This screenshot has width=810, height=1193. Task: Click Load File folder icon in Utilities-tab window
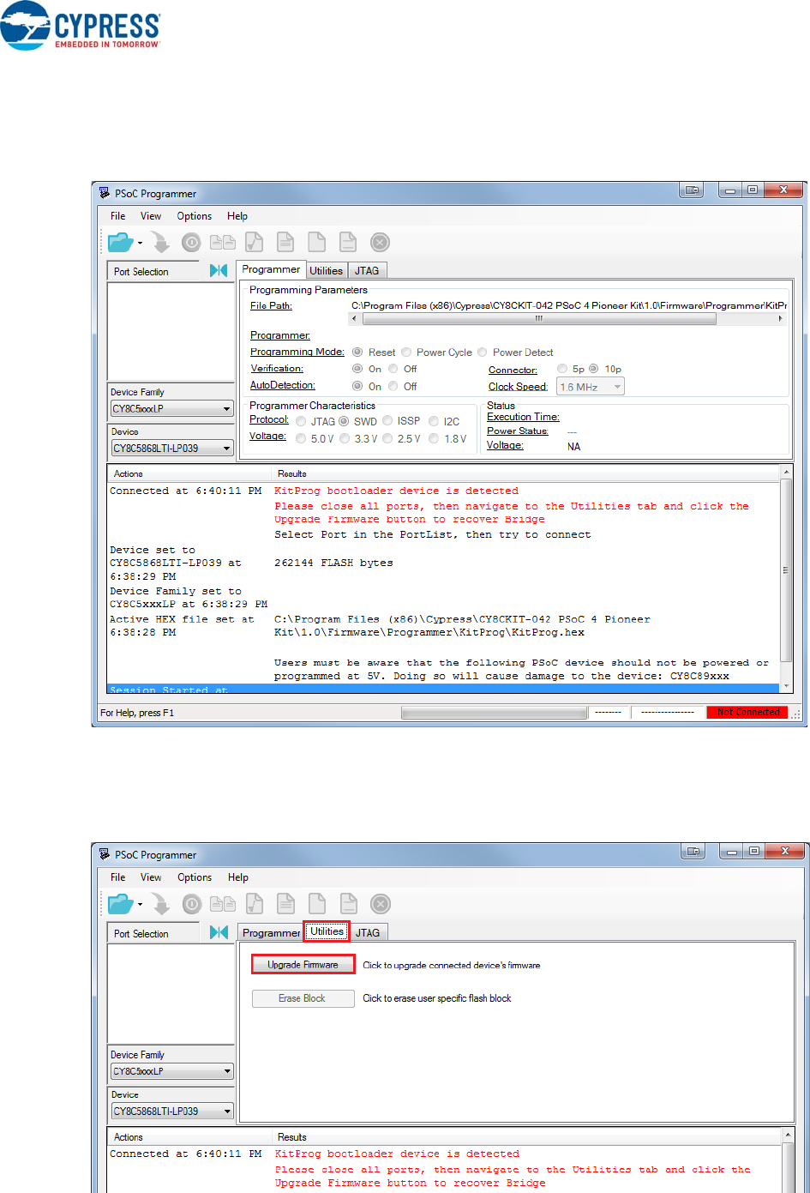120,904
